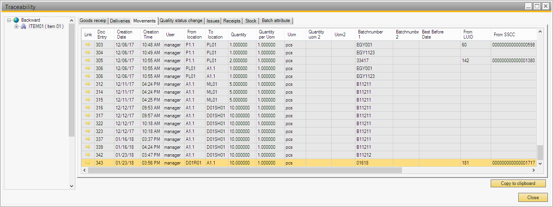Switch to Quality status change tab
Screen dimensions: 553x207
tap(181, 21)
